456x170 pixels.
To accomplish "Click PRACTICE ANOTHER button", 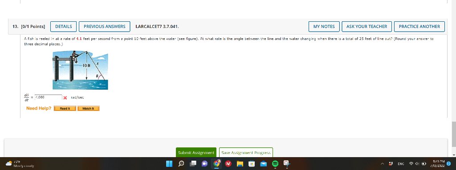I will tap(419, 26).
